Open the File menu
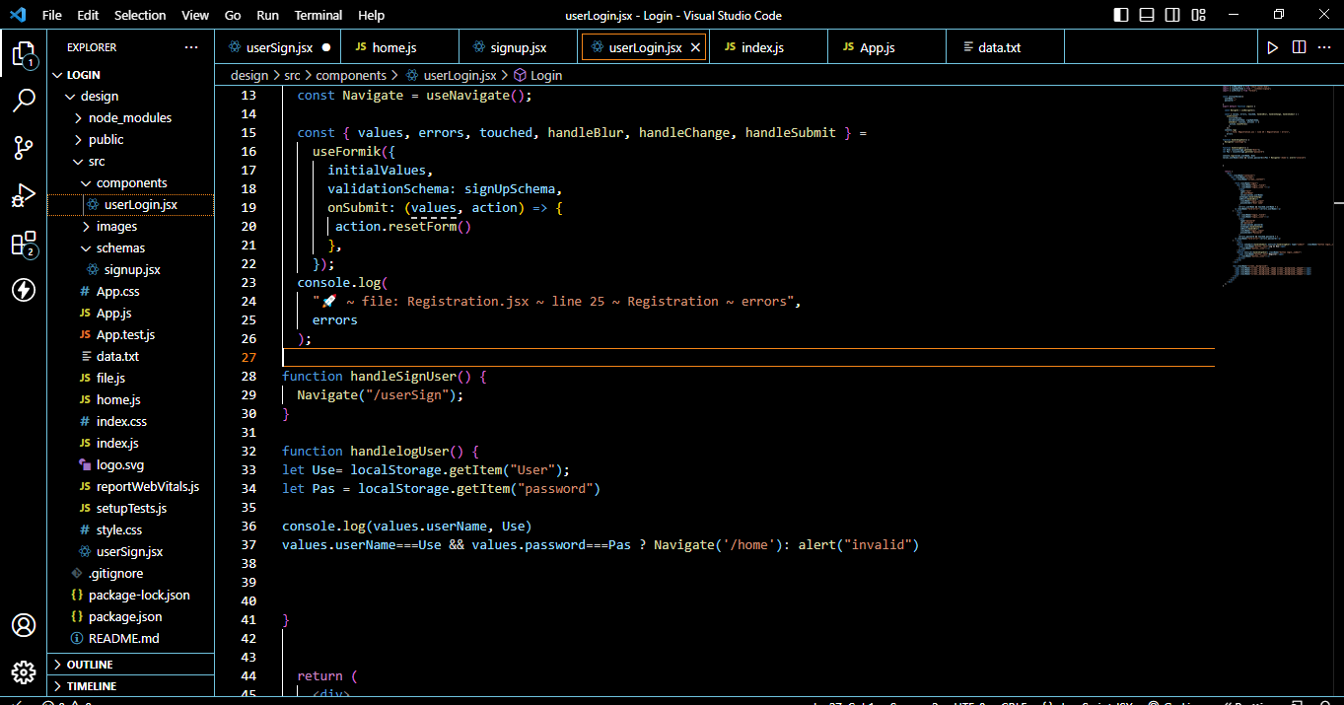Screen dimensions: 1344x705 tap(52, 15)
